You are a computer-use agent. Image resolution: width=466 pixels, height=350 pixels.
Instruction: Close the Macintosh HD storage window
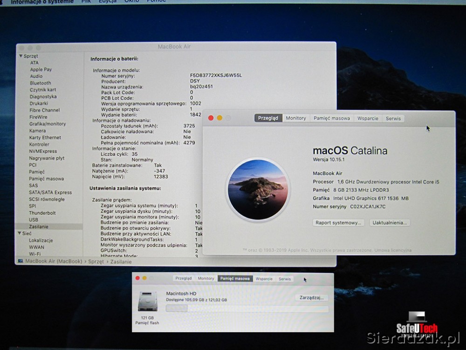137,278
